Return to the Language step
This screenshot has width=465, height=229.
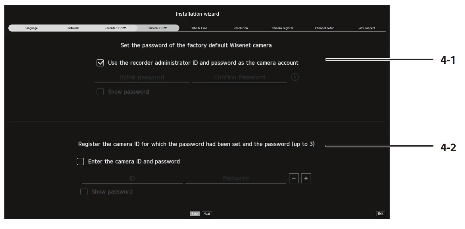click(x=31, y=28)
